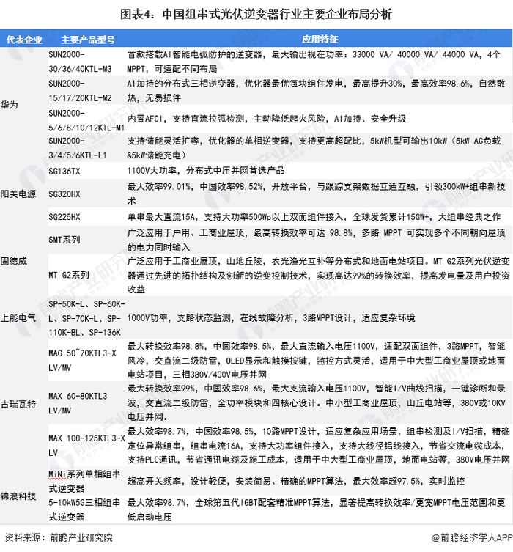Click the company cell '阳关电源'

[18, 194]
